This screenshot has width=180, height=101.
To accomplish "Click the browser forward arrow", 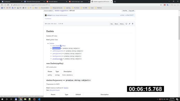I will (x=5, y=5).
